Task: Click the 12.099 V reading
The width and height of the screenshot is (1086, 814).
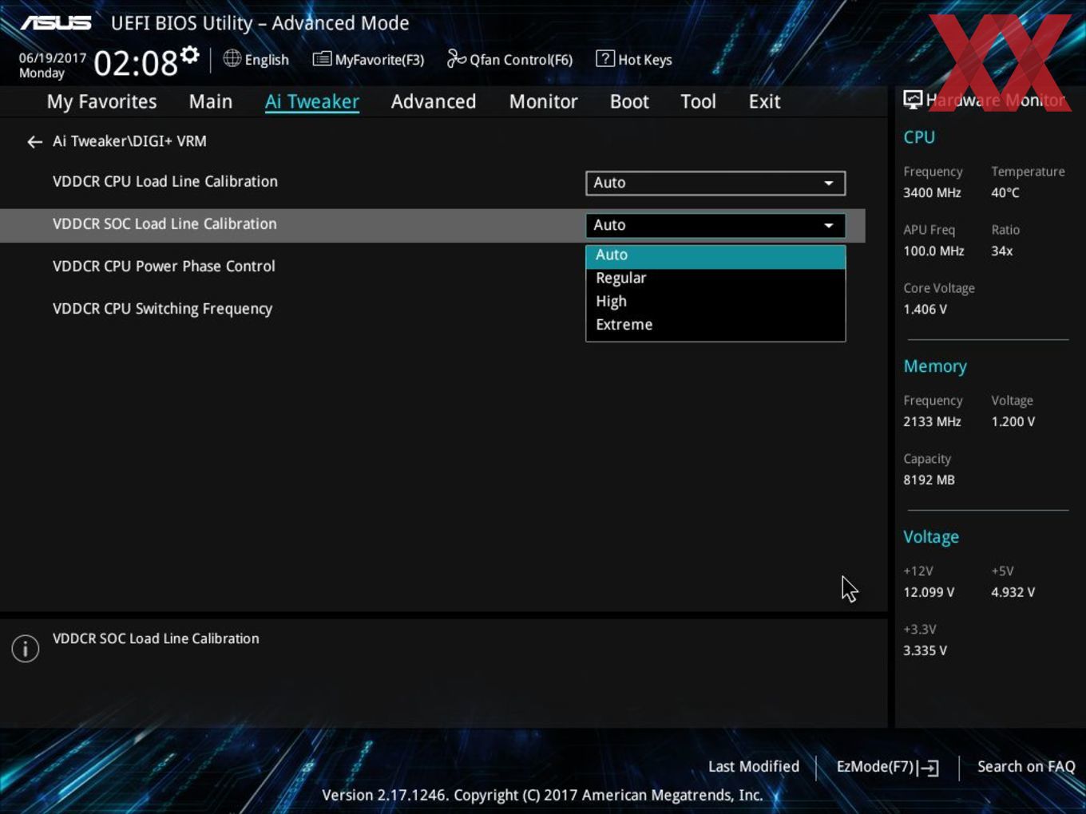Action: point(929,592)
